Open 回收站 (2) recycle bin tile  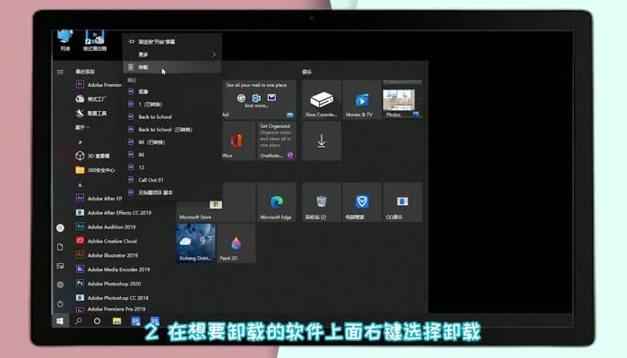[322, 202]
